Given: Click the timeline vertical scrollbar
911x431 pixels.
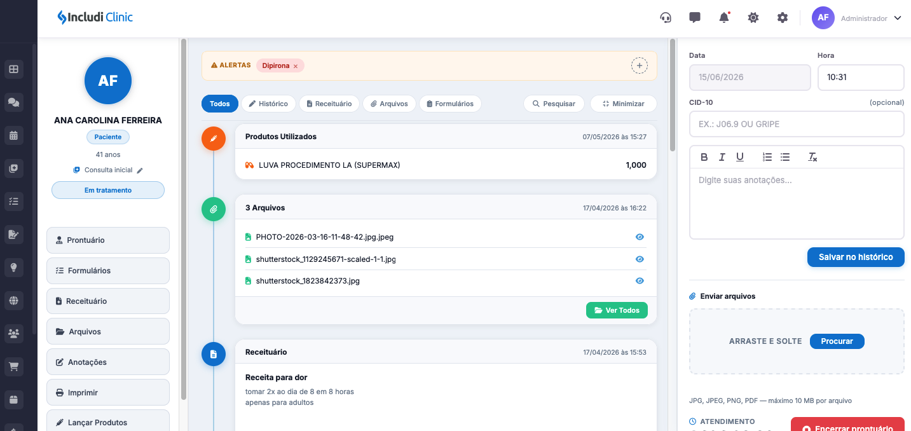Looking at the screenshot, I should [673, 95].
